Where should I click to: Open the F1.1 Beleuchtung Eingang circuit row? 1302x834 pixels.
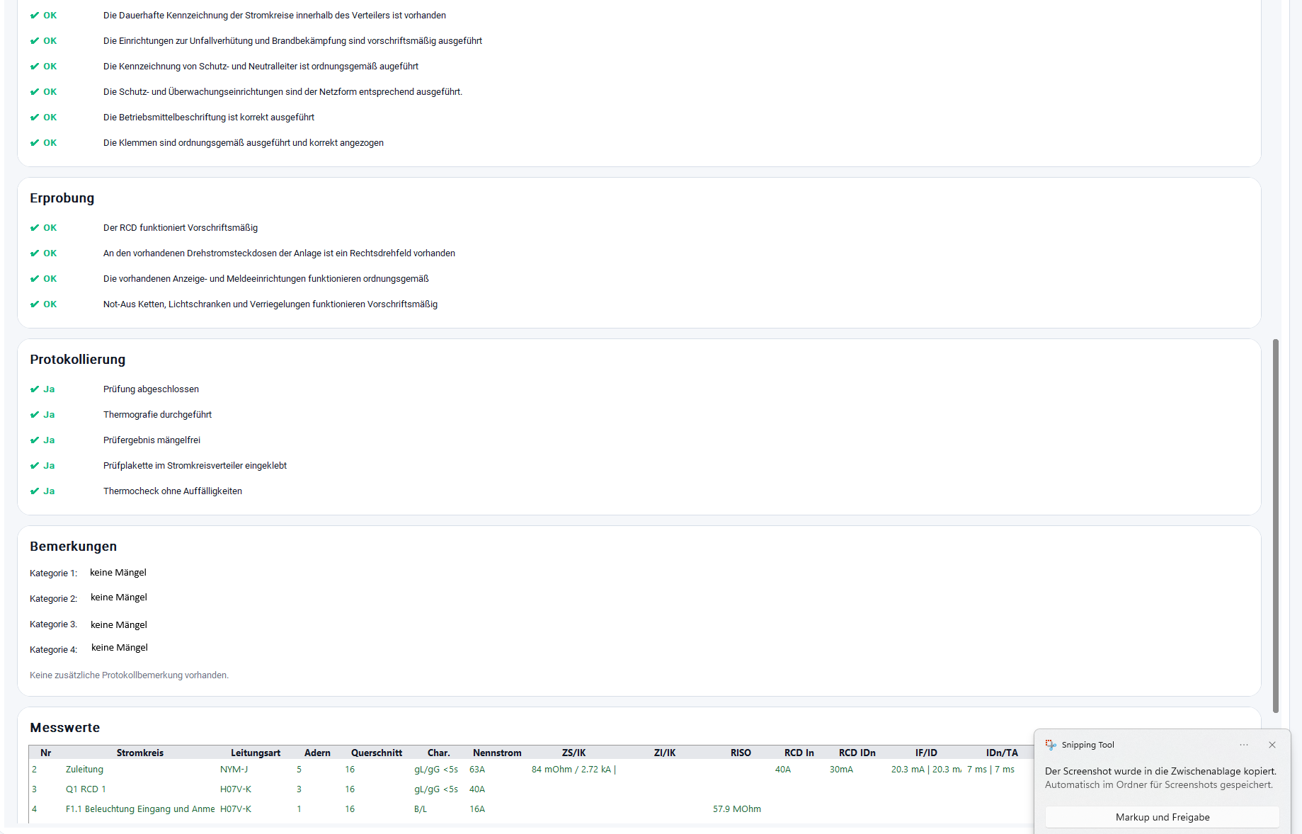click(139, 809)
